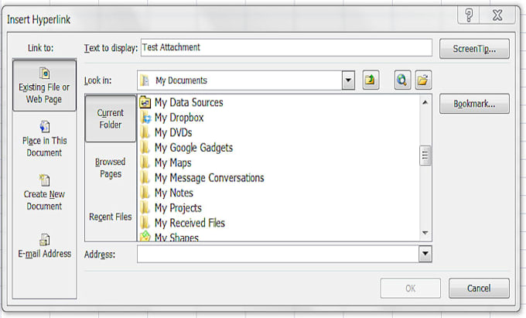This screenshot has height=318, width=526.
Task: Click the Browse for File folder icon
Action: point(423,80)
